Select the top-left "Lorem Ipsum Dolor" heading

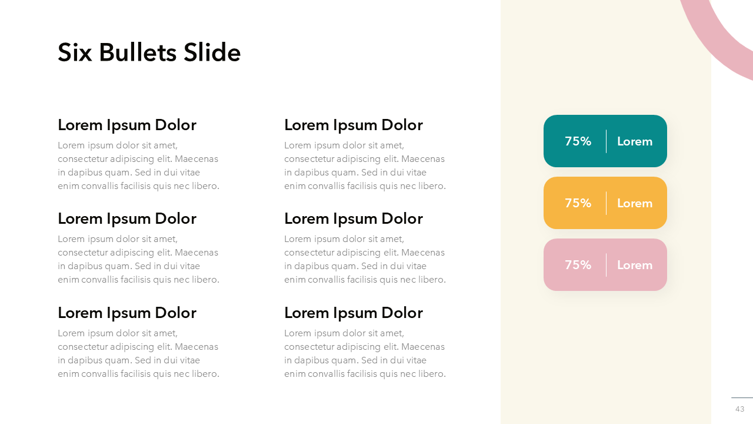coord(126,125)
